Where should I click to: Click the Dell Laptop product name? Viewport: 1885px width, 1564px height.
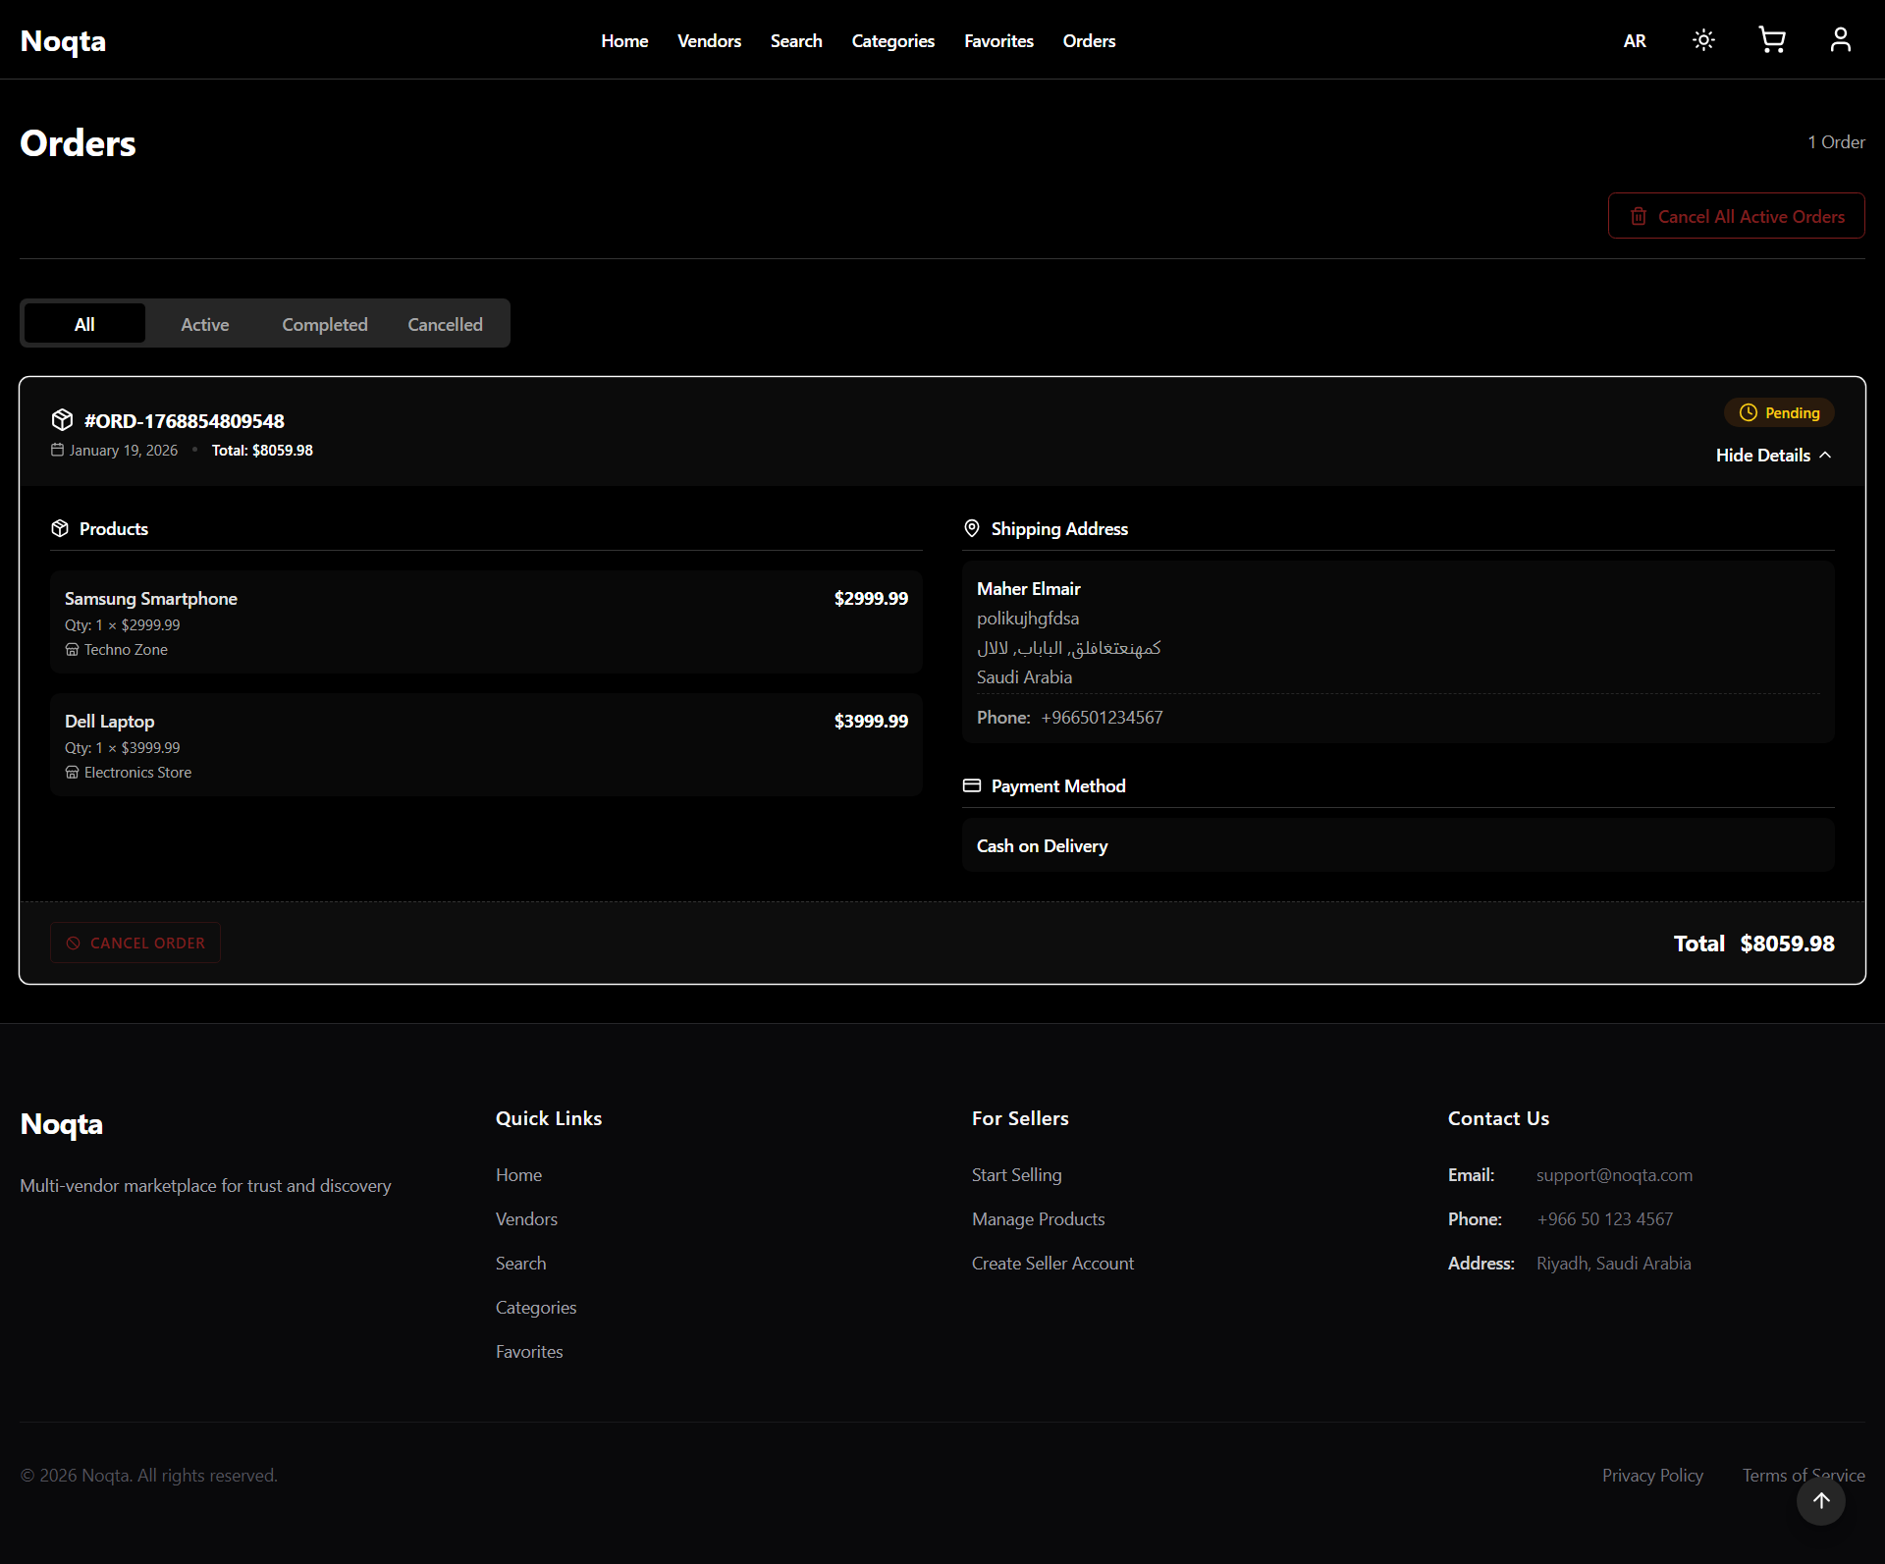pos(110,722)
